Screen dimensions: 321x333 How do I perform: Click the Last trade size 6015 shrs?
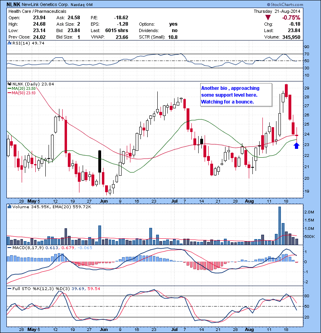point(117,30)
